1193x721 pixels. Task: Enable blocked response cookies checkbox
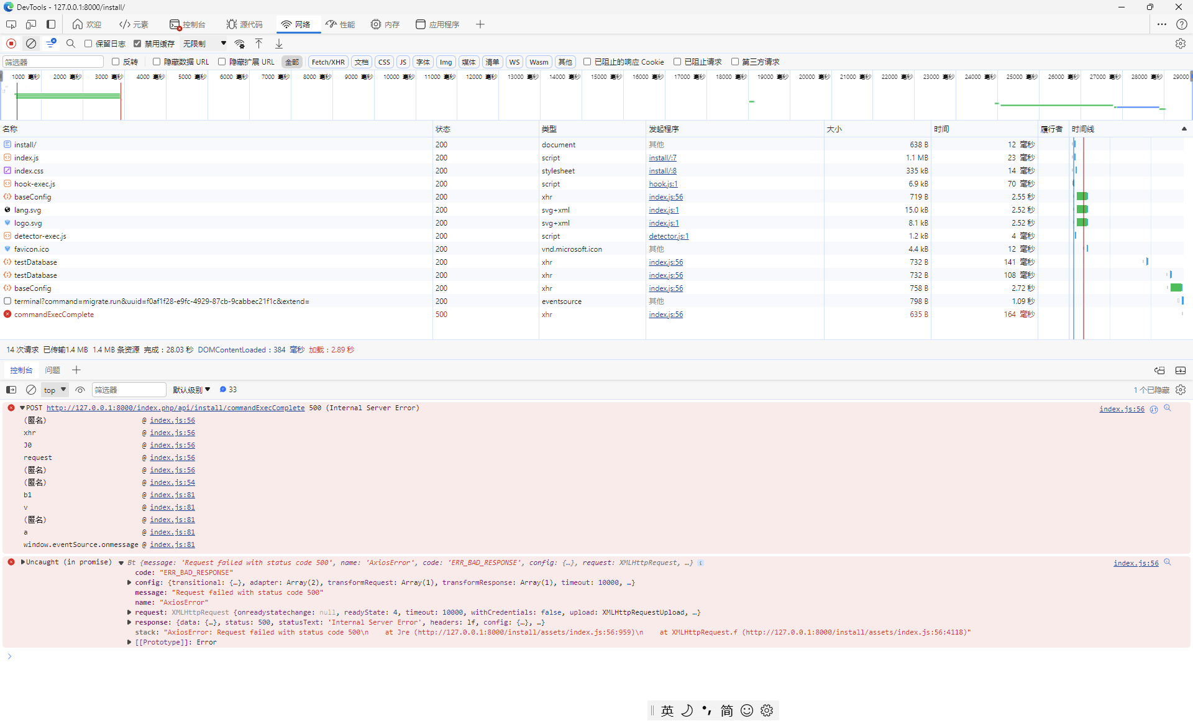click(x=587, y=62)
